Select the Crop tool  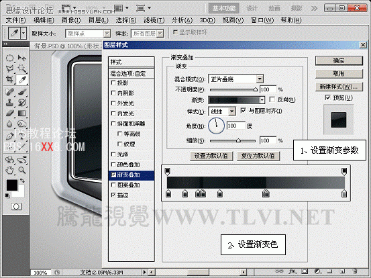coord(9,79)
